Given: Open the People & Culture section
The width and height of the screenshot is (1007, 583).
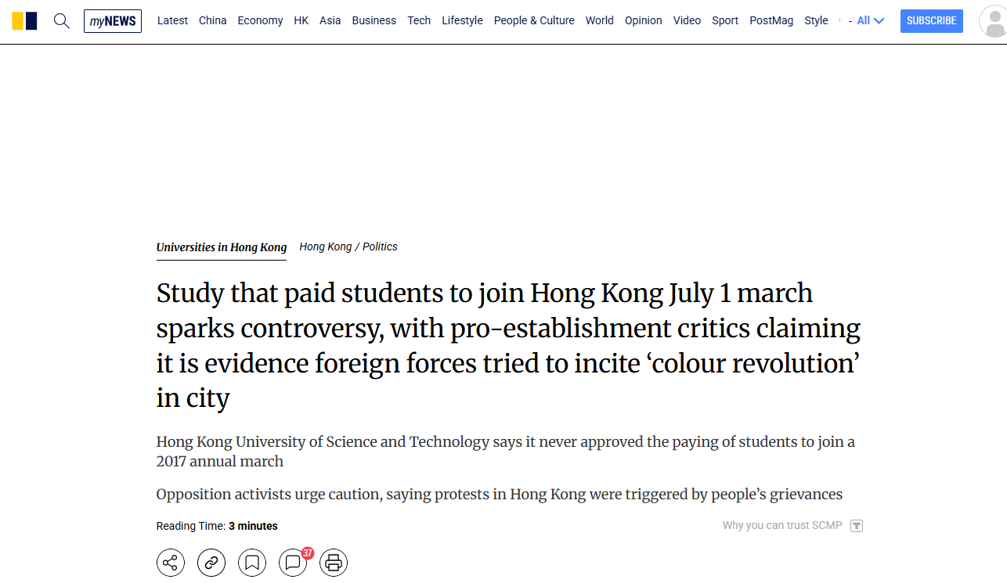Looking at the screenshot, I should tap(534, 21).
